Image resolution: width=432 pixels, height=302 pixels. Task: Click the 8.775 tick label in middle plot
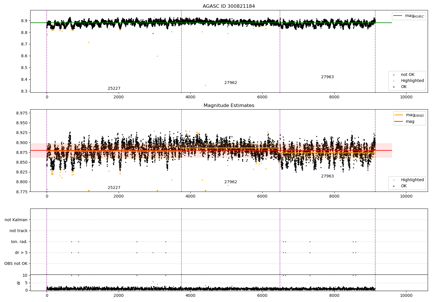point(22,192)
